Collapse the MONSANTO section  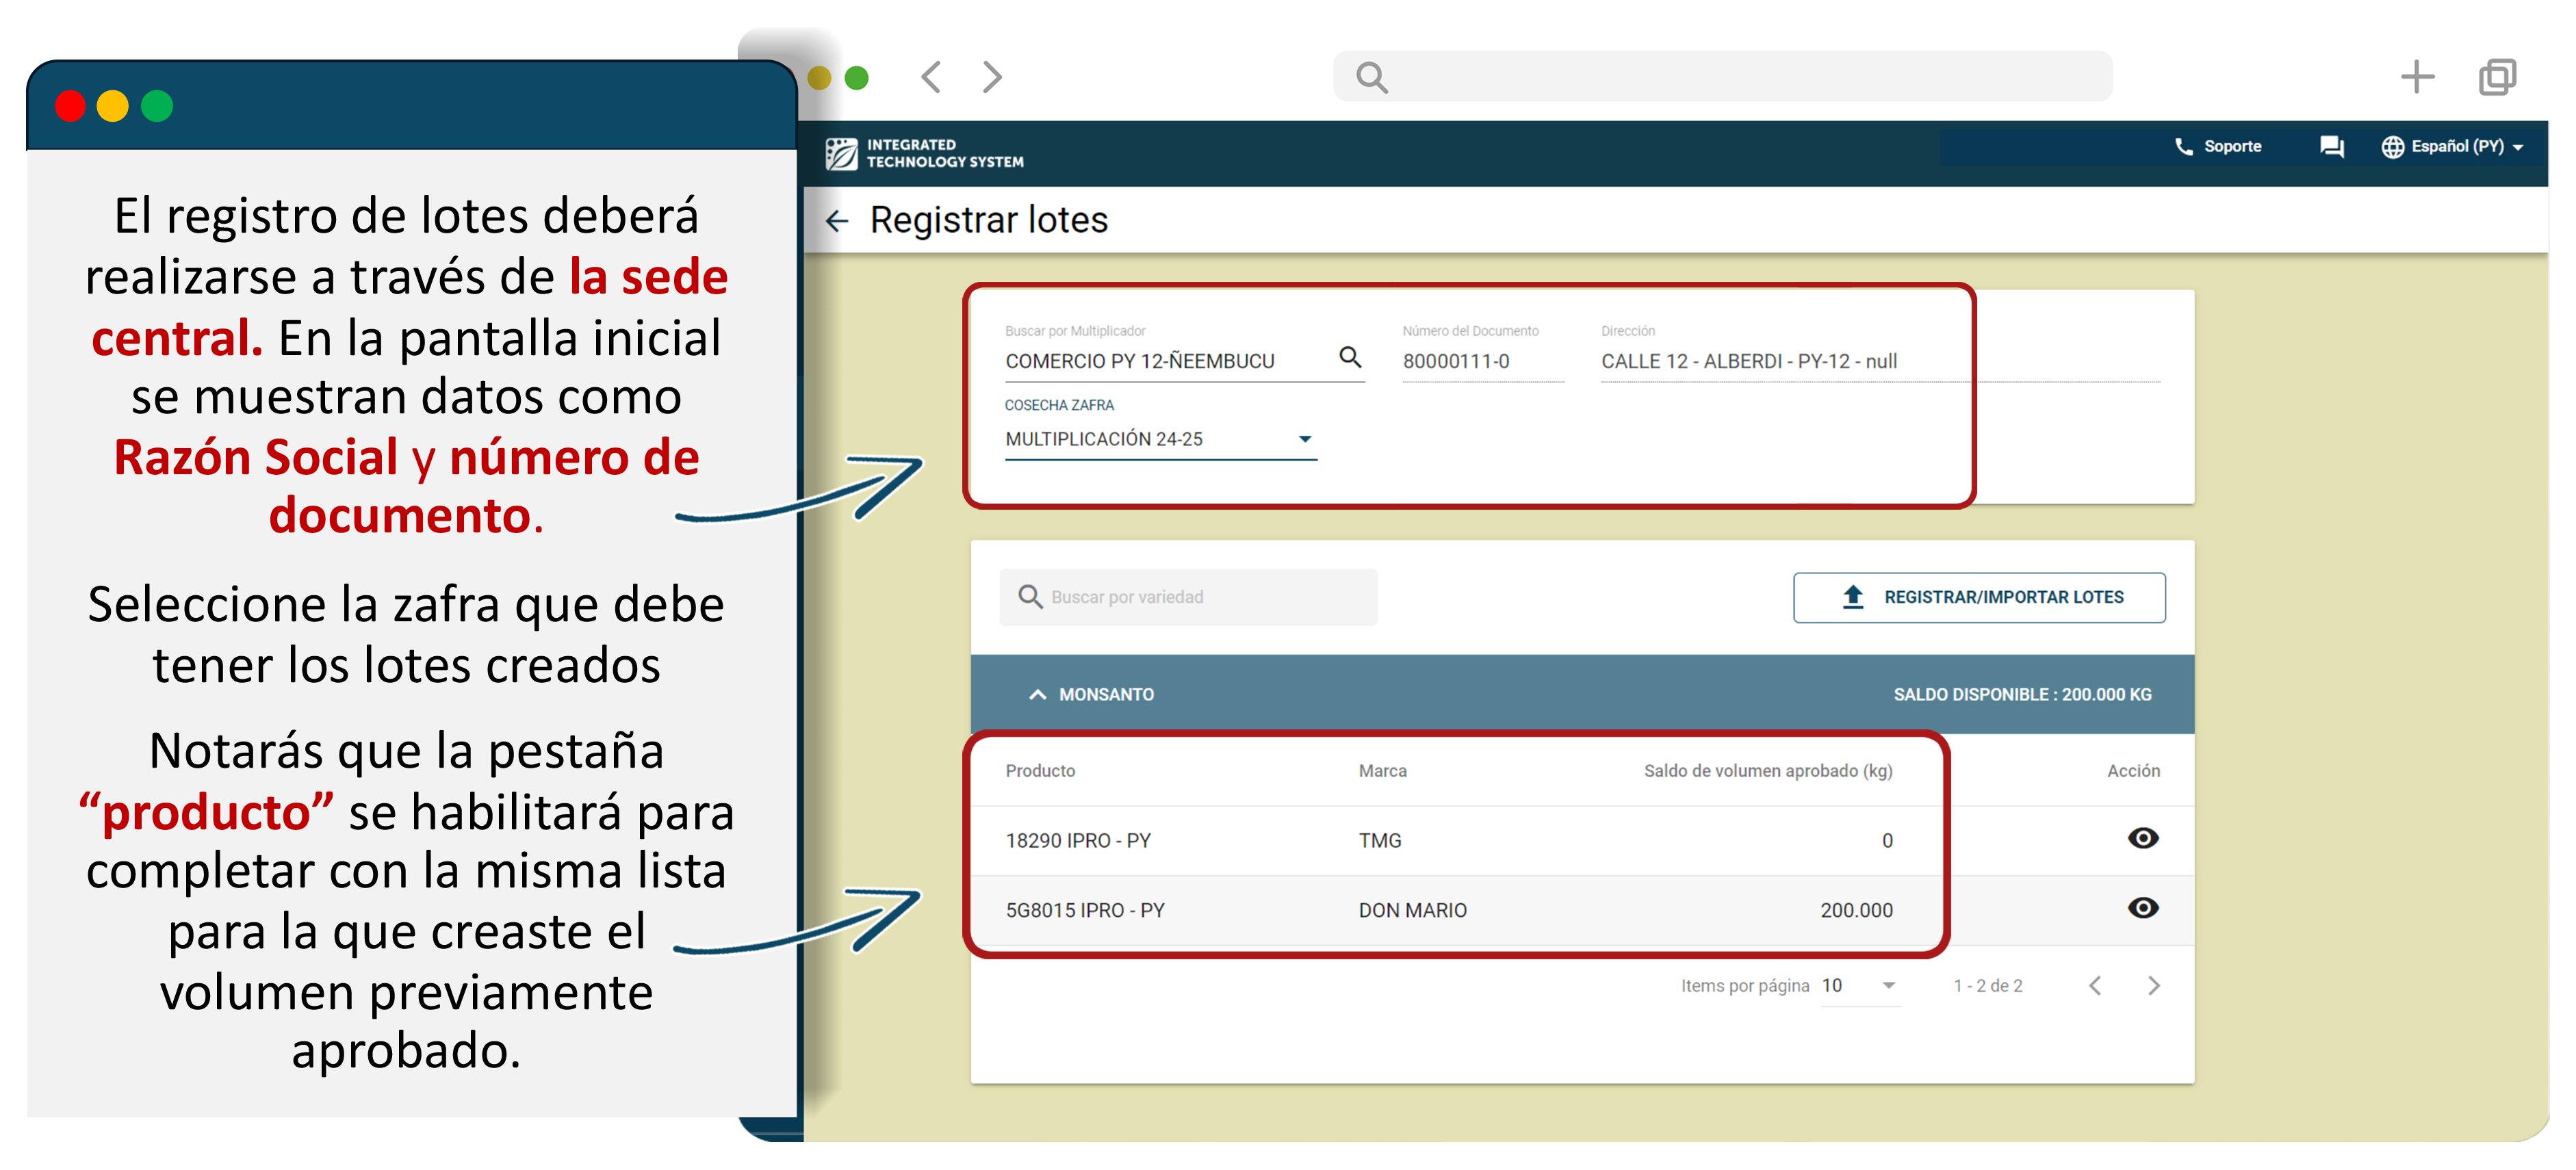coord(1037,694)
